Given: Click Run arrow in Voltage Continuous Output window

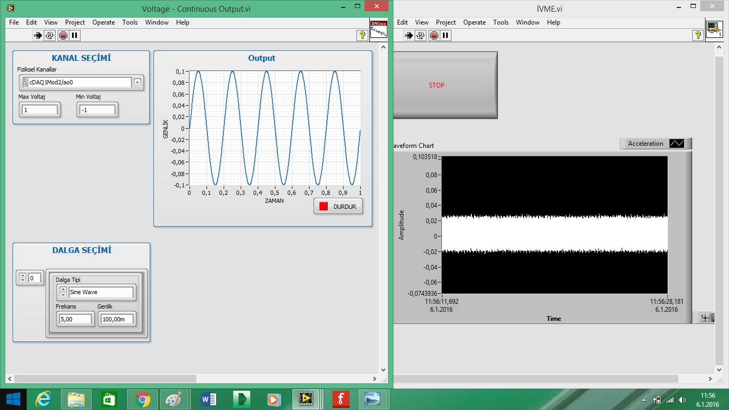Looking at the screenshot, I should tap(38, 35).
